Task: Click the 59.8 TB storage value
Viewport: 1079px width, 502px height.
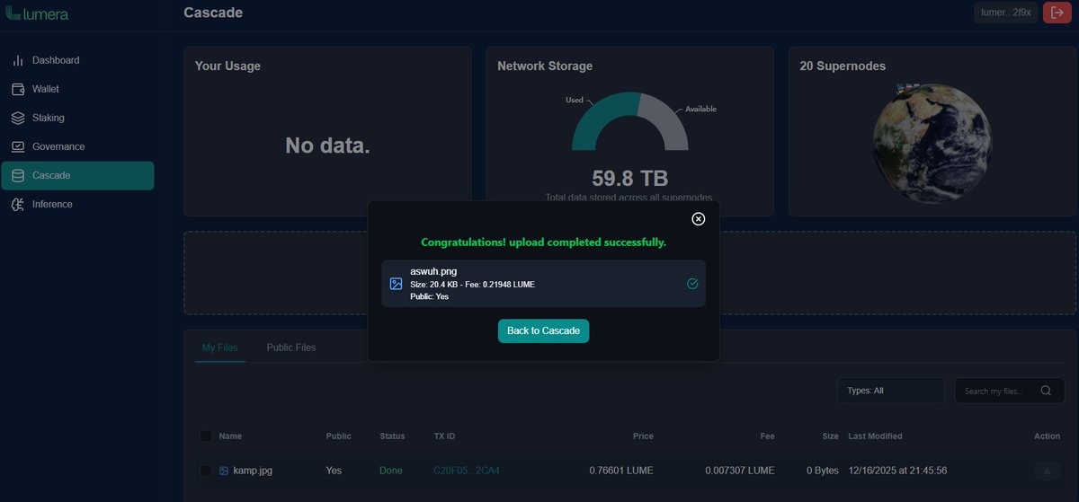Action: pos(629,178)
